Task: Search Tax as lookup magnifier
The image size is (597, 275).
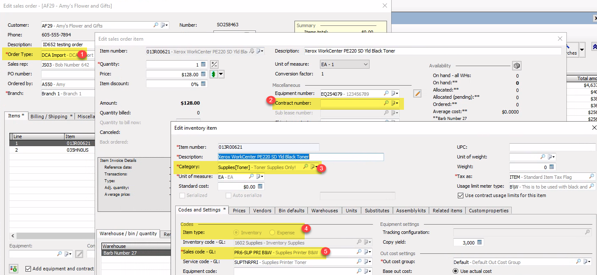Action: point(591,177)
